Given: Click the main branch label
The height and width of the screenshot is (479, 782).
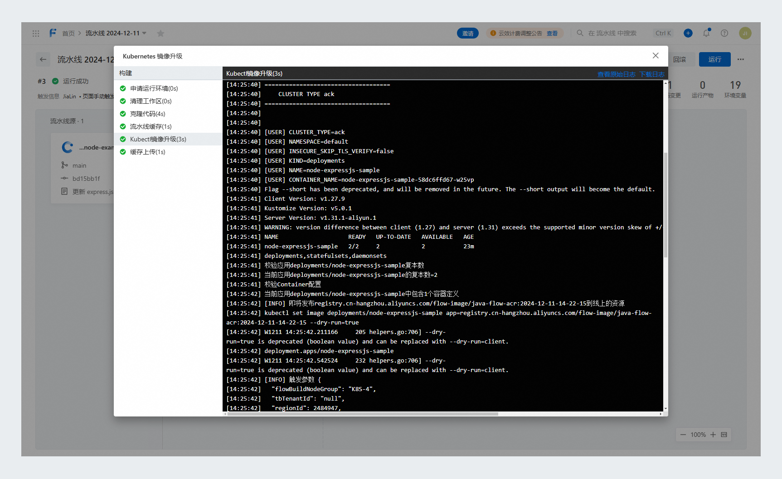Looking at the screenshot, I should [79, 165].
